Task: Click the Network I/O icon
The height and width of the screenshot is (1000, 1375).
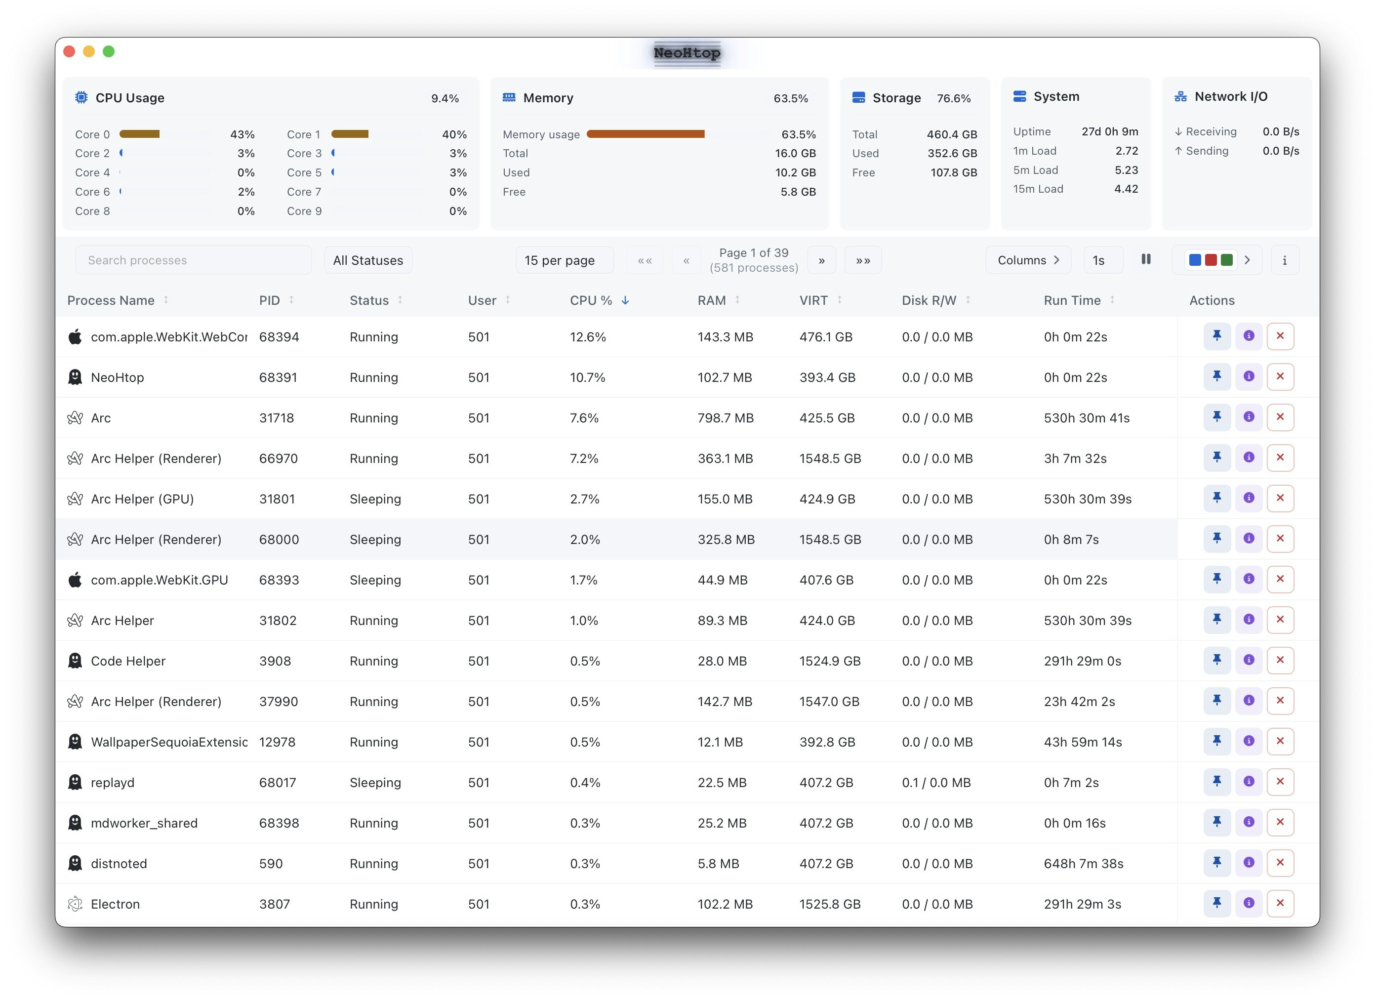Action: click(x=1180, y=96)
